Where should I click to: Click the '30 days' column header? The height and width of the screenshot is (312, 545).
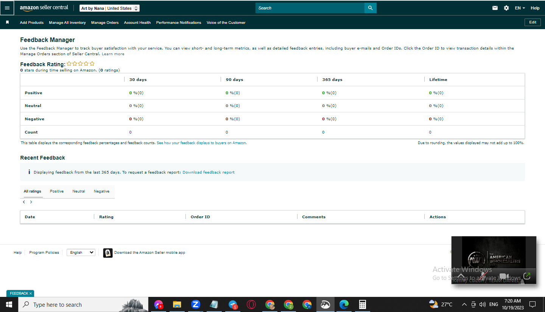pos(138,80)
